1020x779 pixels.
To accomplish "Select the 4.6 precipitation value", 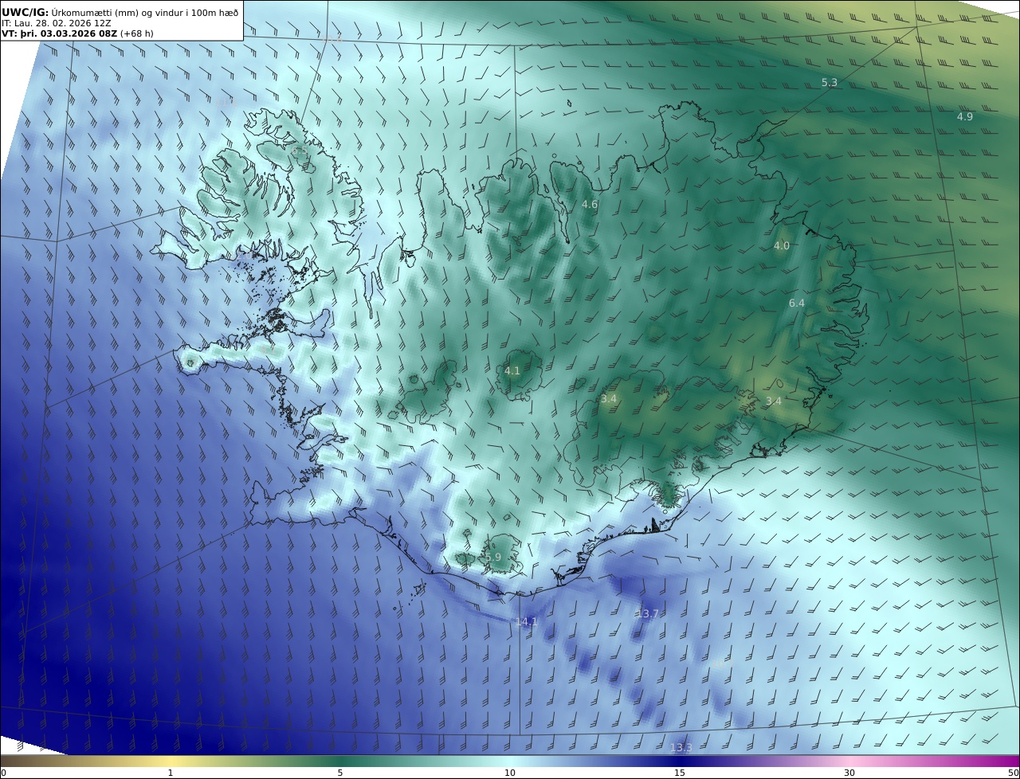I will coord(590,205).
